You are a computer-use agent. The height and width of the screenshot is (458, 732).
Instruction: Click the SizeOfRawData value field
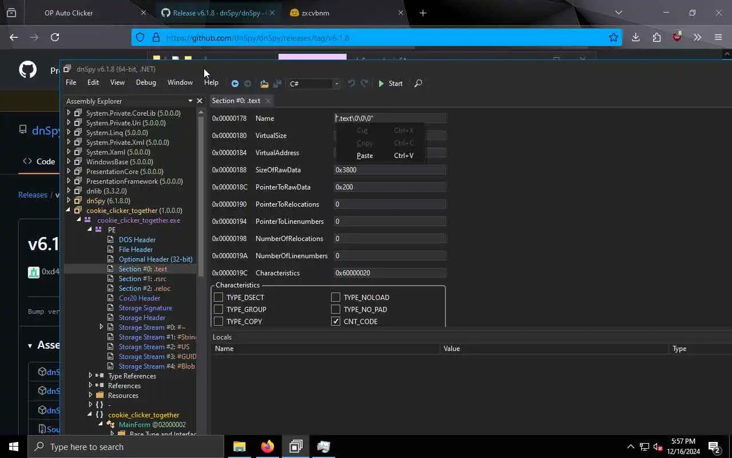coord(390,170)
